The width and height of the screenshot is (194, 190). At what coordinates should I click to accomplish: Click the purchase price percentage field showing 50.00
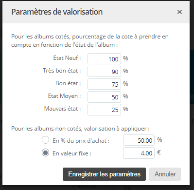tap(139, 140)
